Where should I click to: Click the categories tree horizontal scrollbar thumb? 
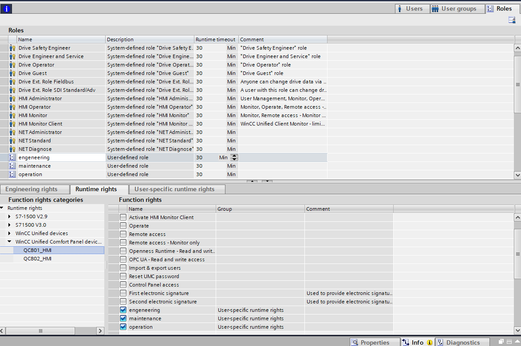tap(40, 331)
